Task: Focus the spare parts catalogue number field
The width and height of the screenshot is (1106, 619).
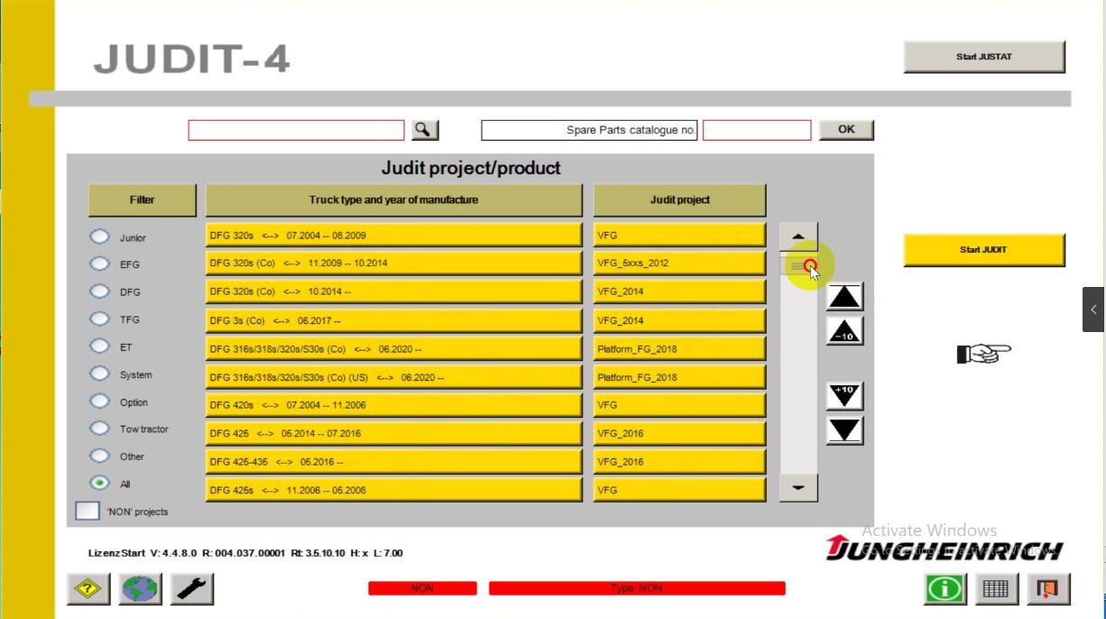Action: tap(757, 131)
